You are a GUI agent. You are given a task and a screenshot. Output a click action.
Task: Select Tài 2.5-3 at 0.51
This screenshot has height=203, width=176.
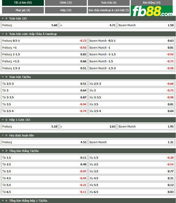44,84
